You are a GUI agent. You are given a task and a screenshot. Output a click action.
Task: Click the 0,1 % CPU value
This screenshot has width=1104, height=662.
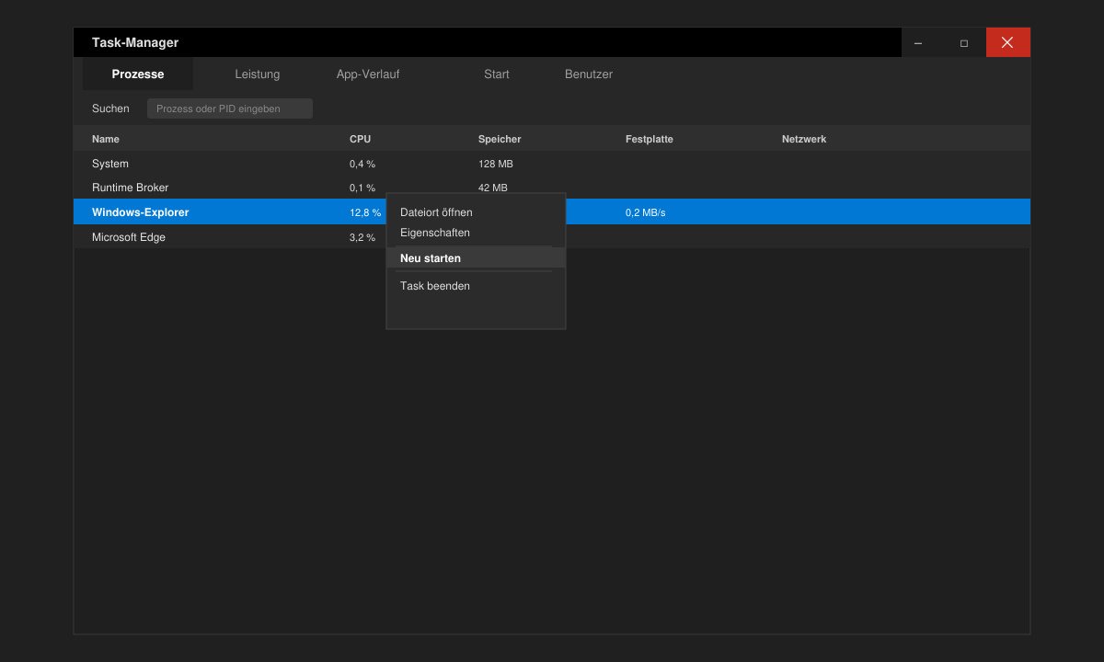point(362,188)
